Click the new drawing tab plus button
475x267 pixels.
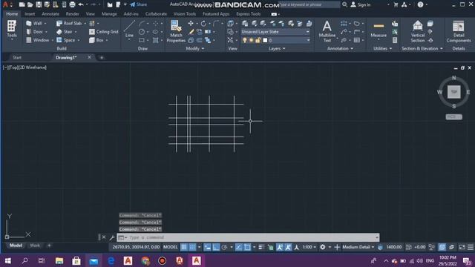(102, 58)
